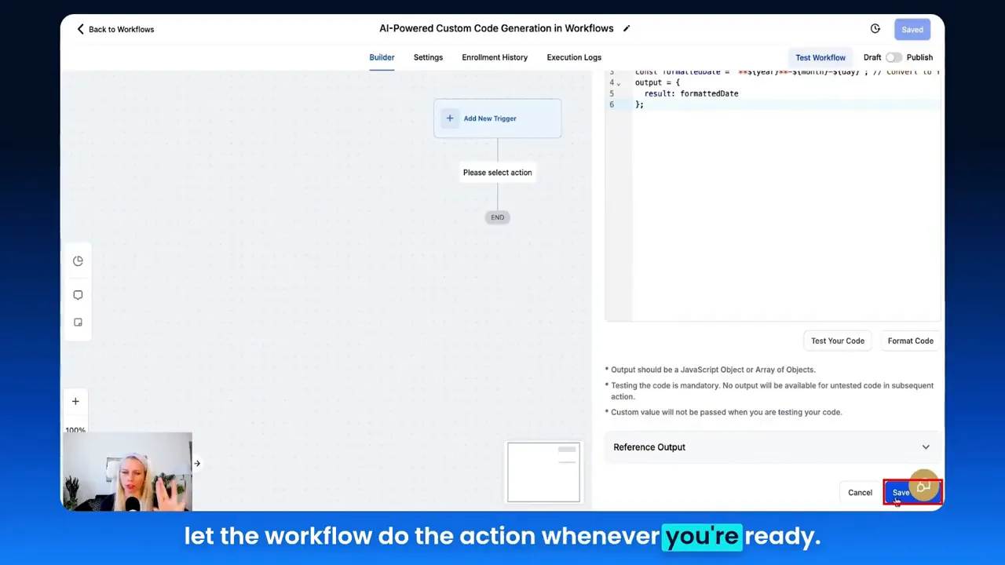Image resolution: width=1005 pixels, height=565 pixels.
Task: Place cursor on code line 6 closing brace
Action: [x=639, y=104]
